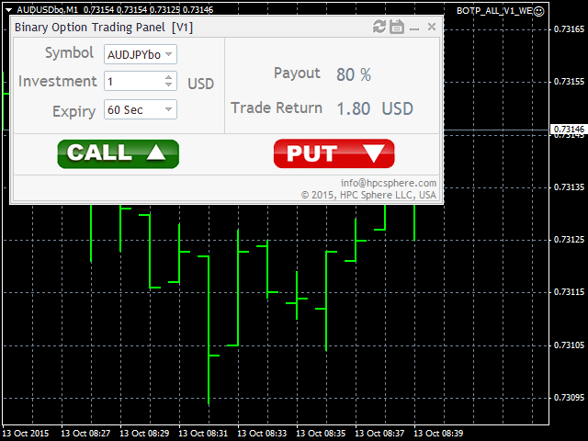Click the USD label beside Investment field
This screenshot has width=588, height=441.
point(200,84)
